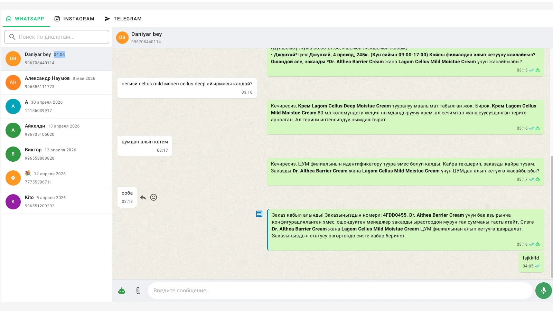
Task: Click the purple K avatar for Kito
Action: pos(13,202)
